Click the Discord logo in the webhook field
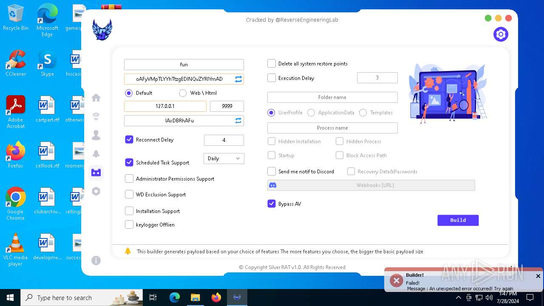Screen dimensions: 544x306 273,185
